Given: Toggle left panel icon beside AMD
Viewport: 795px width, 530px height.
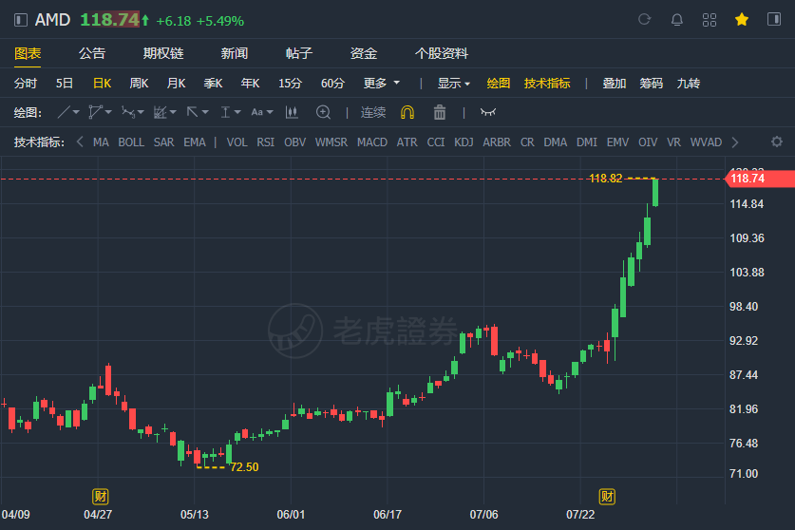Looking at the screenshot, I should point(20,20).
